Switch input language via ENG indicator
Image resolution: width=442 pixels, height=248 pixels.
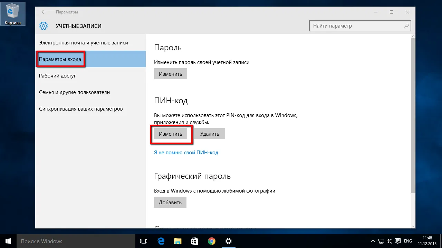(x=408, y=241)
